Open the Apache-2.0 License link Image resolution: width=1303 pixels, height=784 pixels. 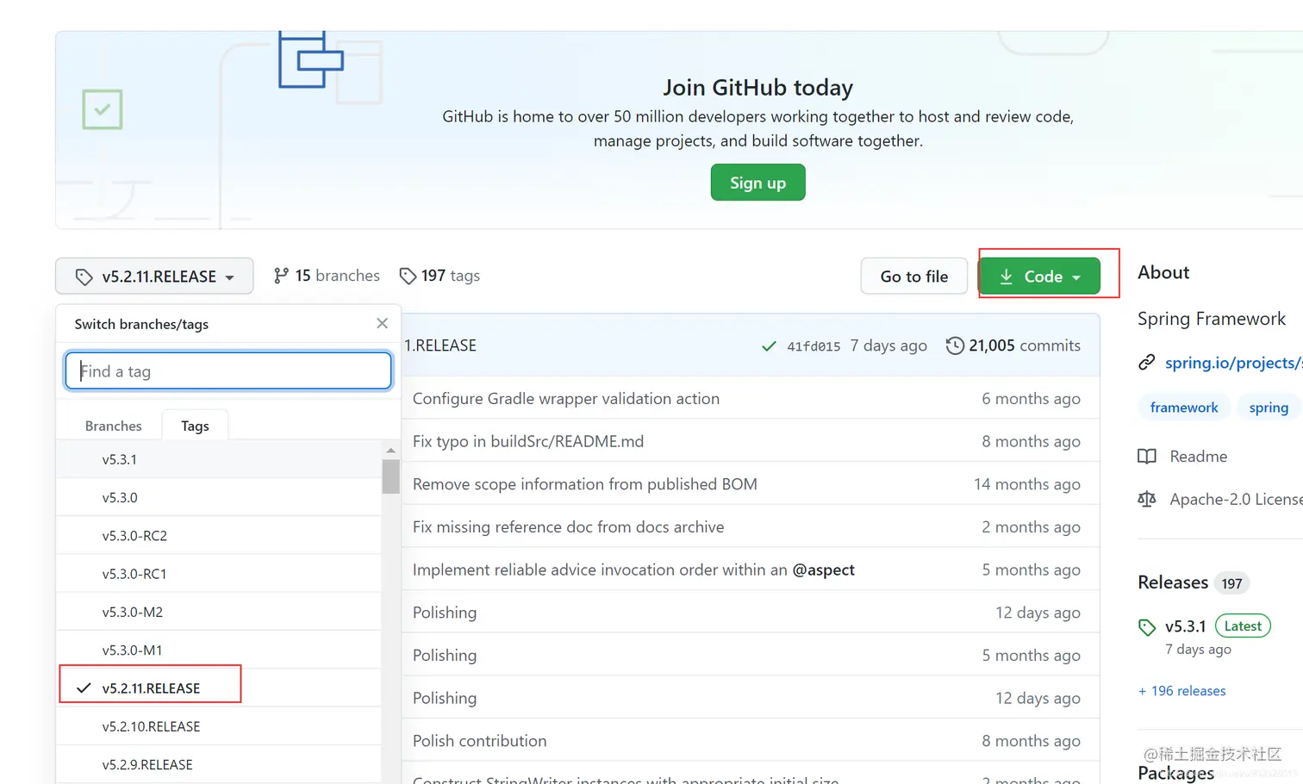(x=1236, y=499)
